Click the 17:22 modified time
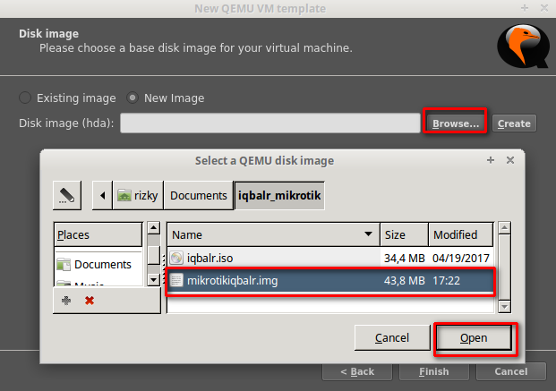Image resolution: width=556 pixels, height=391 pixels. (x=446, y=281)
